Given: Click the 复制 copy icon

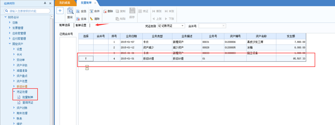Looking at the screenshot, I should coord(117,11).
